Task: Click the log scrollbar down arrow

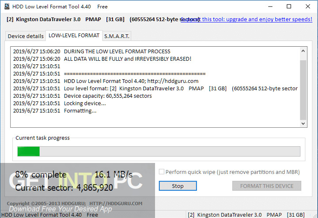Action: tap(303, 123)
